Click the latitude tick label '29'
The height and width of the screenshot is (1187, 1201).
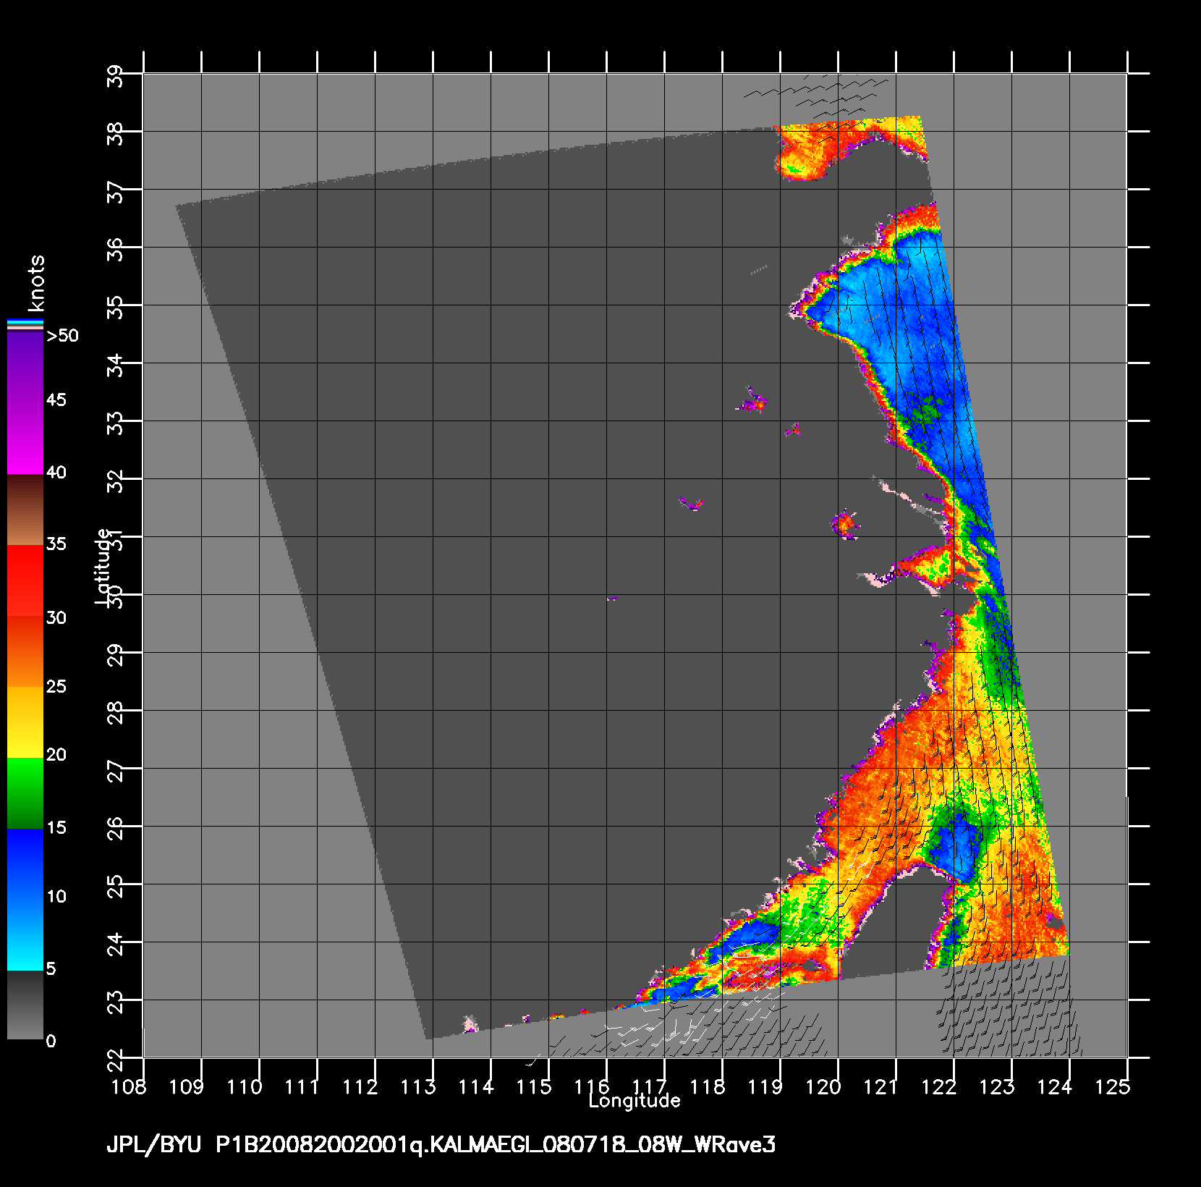tap(115, 655)
